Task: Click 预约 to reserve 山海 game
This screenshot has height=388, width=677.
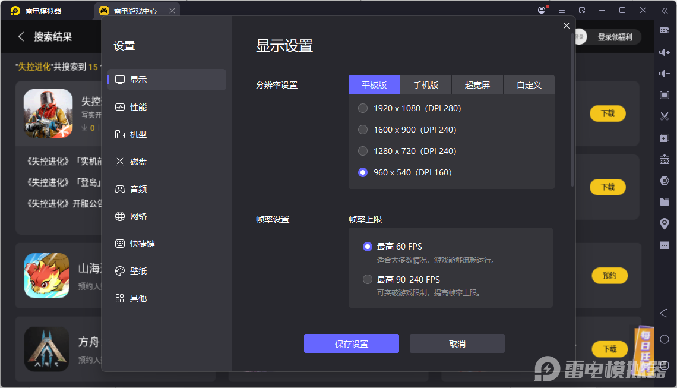Action: pyautogui.click(x=609, y=276)
